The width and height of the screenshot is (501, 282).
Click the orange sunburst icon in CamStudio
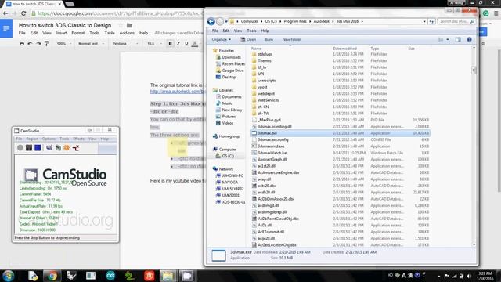(x=67, y=148)
